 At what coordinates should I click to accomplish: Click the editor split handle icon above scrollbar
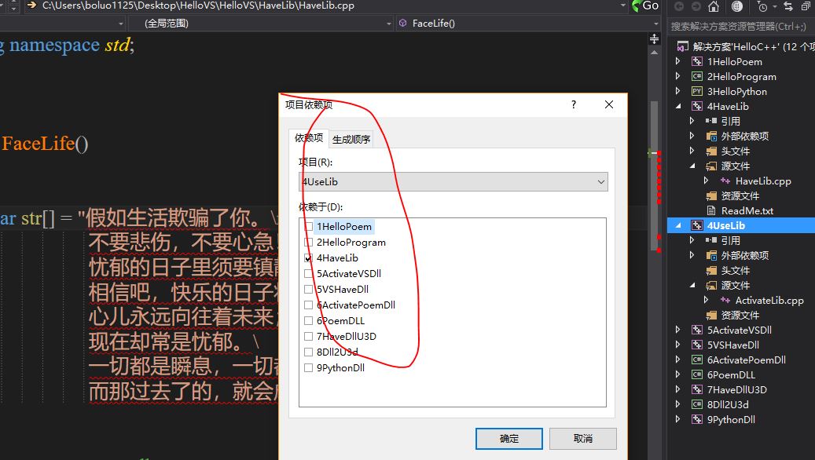(x=655, y=39)
